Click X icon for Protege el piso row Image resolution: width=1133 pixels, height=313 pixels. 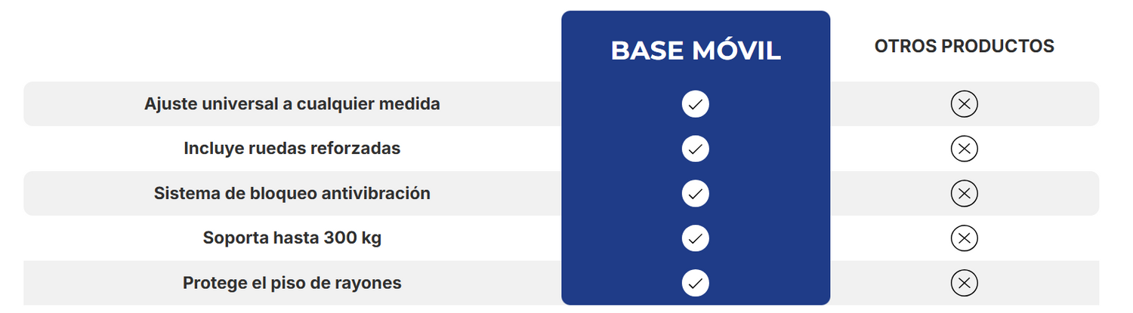pos(964,284)
